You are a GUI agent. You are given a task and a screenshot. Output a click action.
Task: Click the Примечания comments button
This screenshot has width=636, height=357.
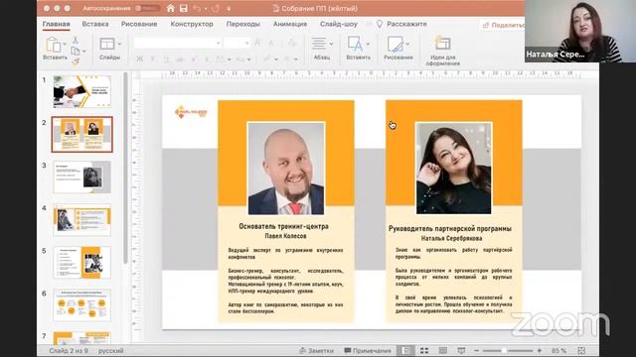pyautogui.click(x=368, y=350)
